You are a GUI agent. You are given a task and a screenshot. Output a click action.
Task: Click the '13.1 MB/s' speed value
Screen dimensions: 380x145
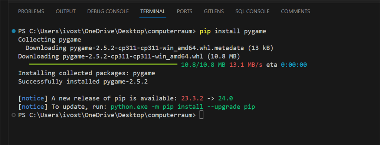tap(246, 65)
